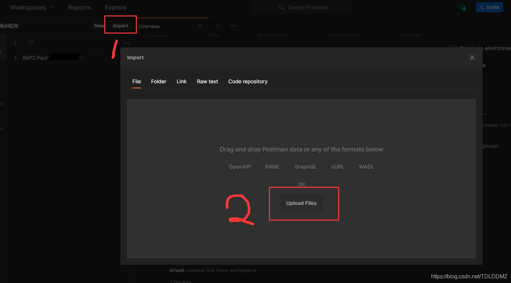Viewport: 511px width, 283px height.
Task: Click the cURL format label
Action: pyautogui.click(x=337, y=167)
